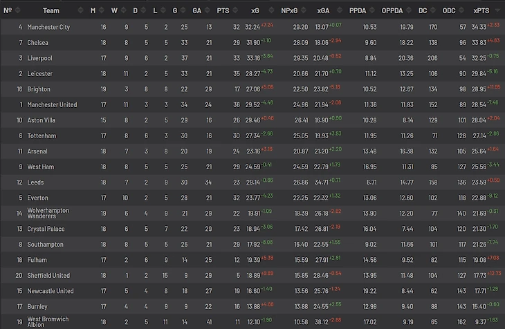Open the Manchester City team link
This screenshot has height=329, width=505.
click(x=48, y=27)
